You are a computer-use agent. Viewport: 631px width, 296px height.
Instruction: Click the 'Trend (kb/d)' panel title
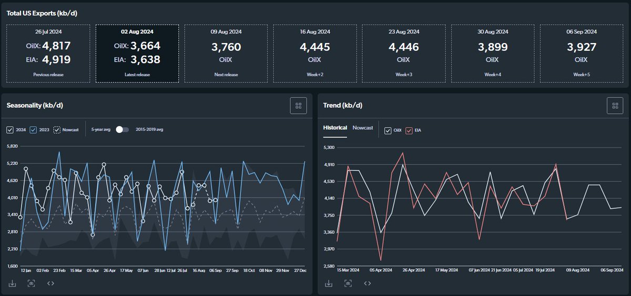pos(343,105)
